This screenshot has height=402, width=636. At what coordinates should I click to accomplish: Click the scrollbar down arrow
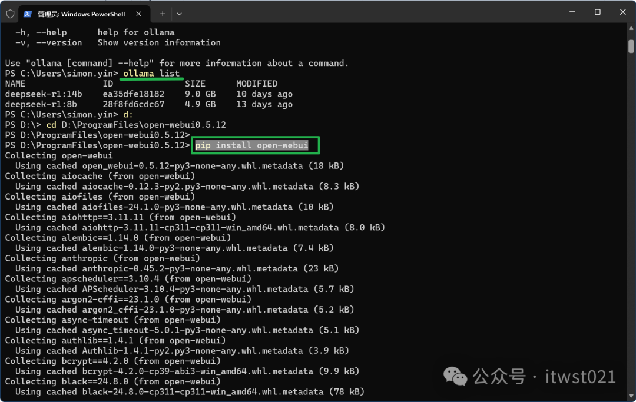coord(631,396)
